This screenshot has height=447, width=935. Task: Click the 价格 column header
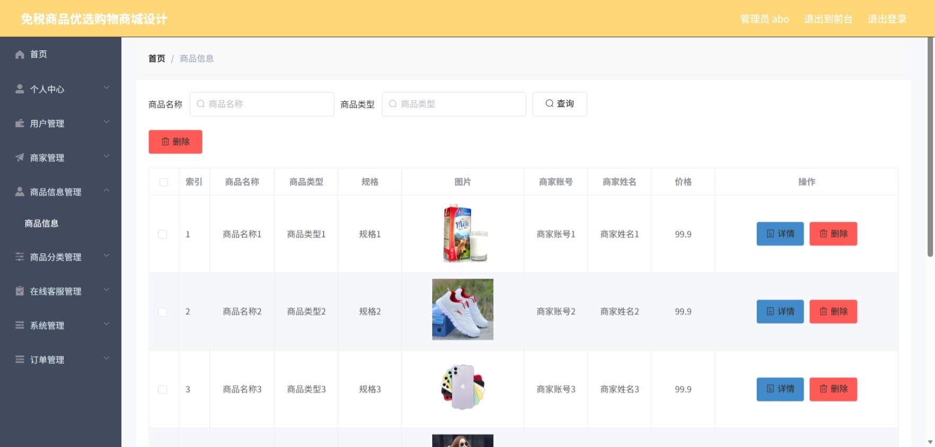click(x=683, y=182)
